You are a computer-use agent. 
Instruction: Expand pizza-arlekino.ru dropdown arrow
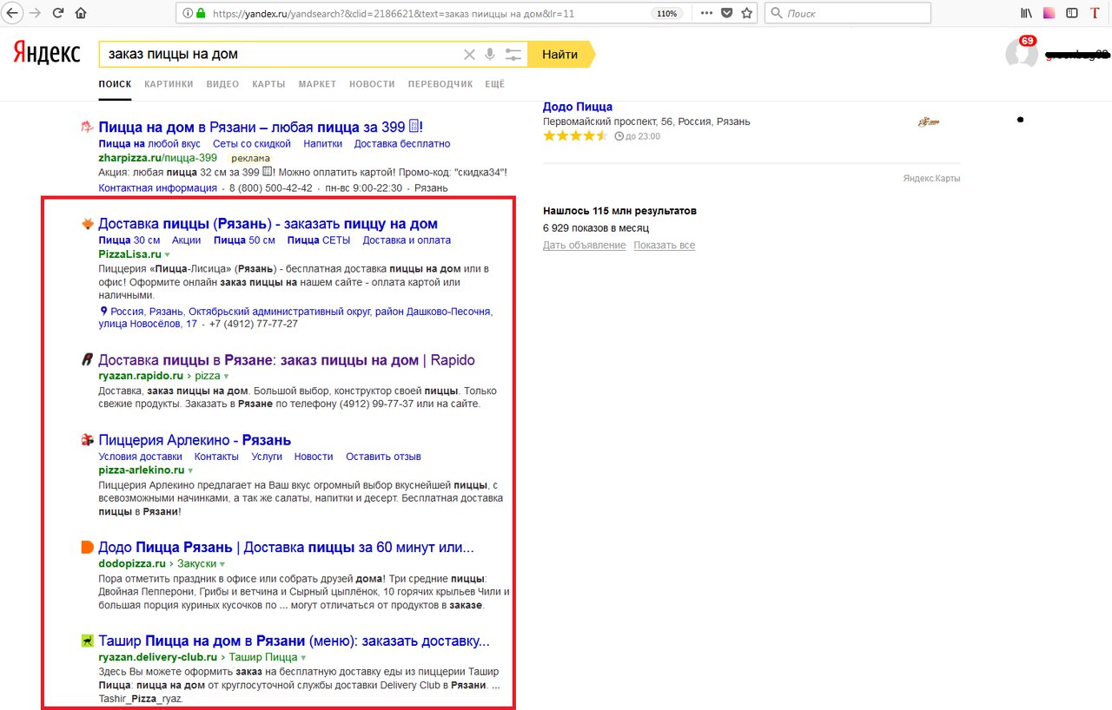(x=190, y=470)
